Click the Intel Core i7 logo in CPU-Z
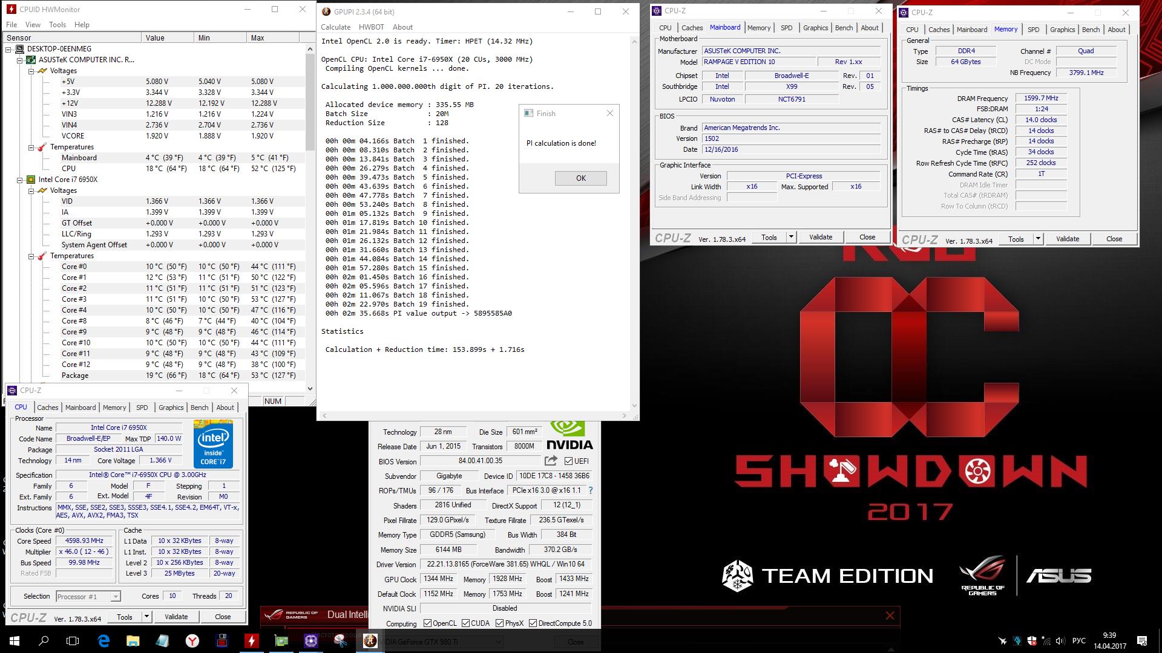1162x653 pixels. pos(213,444)
